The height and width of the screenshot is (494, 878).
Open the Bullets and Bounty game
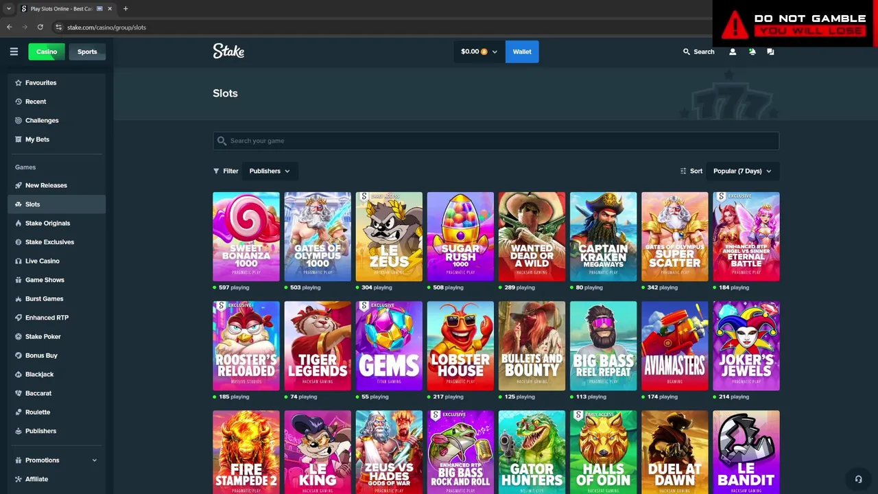(532, 346)
